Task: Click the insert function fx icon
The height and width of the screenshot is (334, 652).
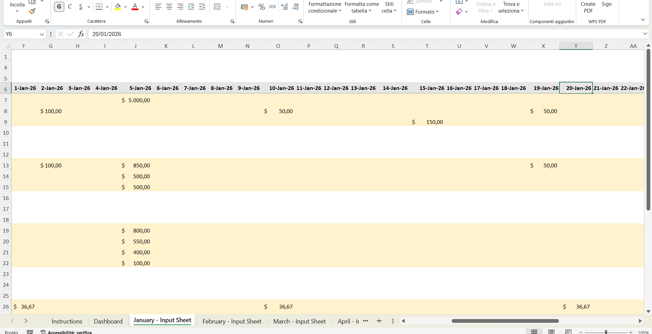Action: tap(81, 34)
